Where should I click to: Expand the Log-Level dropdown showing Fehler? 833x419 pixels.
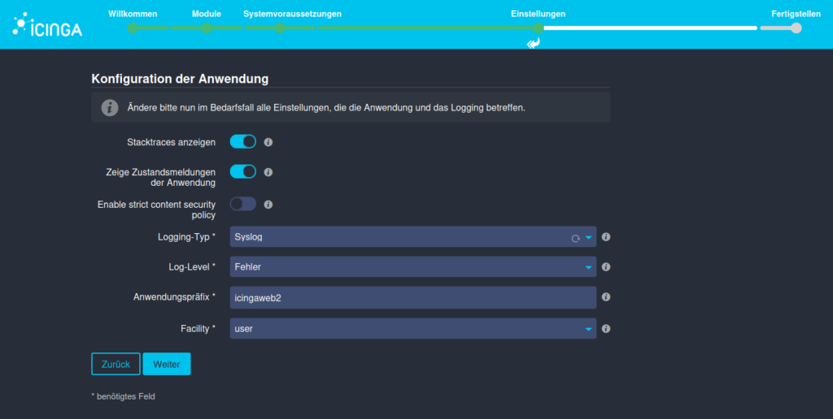tap(413, 267)
